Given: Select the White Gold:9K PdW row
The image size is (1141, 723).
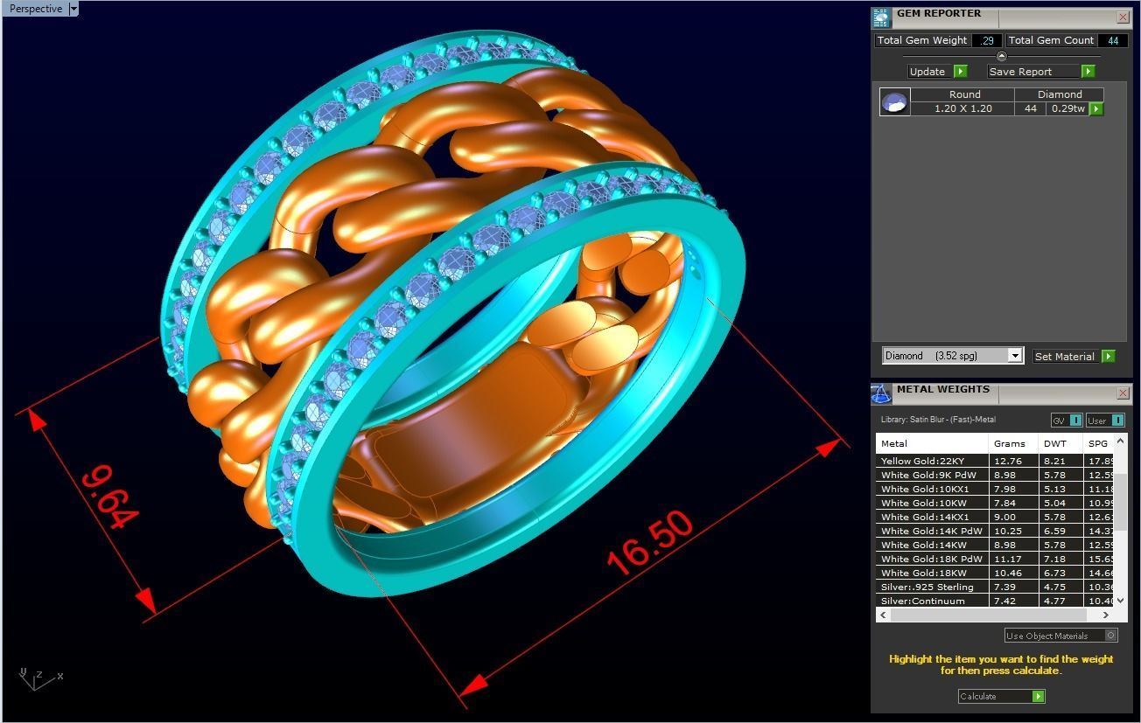Looking at the screenshot, I should [x=995, y=475].
